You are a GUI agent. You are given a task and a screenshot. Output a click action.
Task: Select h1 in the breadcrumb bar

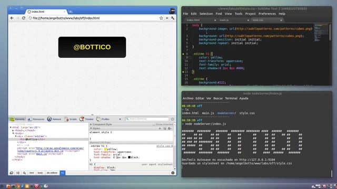coord(62,173)
